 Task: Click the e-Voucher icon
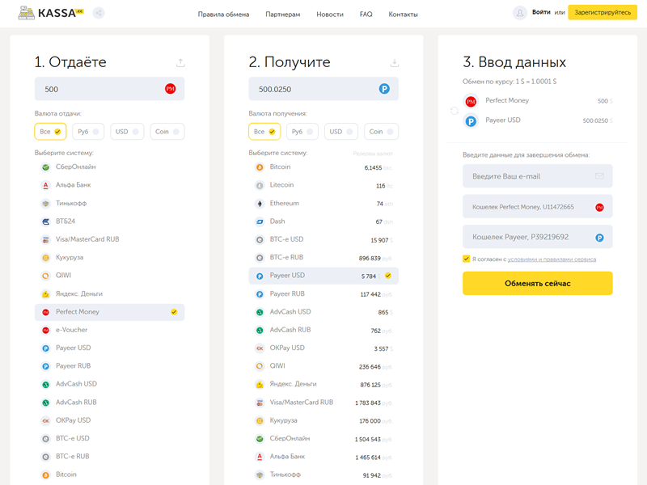click(x=46, y=330)
